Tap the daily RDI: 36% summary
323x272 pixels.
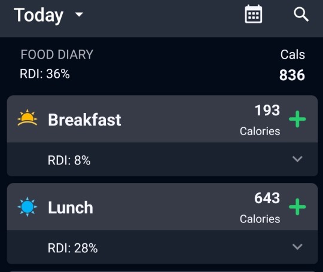coord(45,74)
